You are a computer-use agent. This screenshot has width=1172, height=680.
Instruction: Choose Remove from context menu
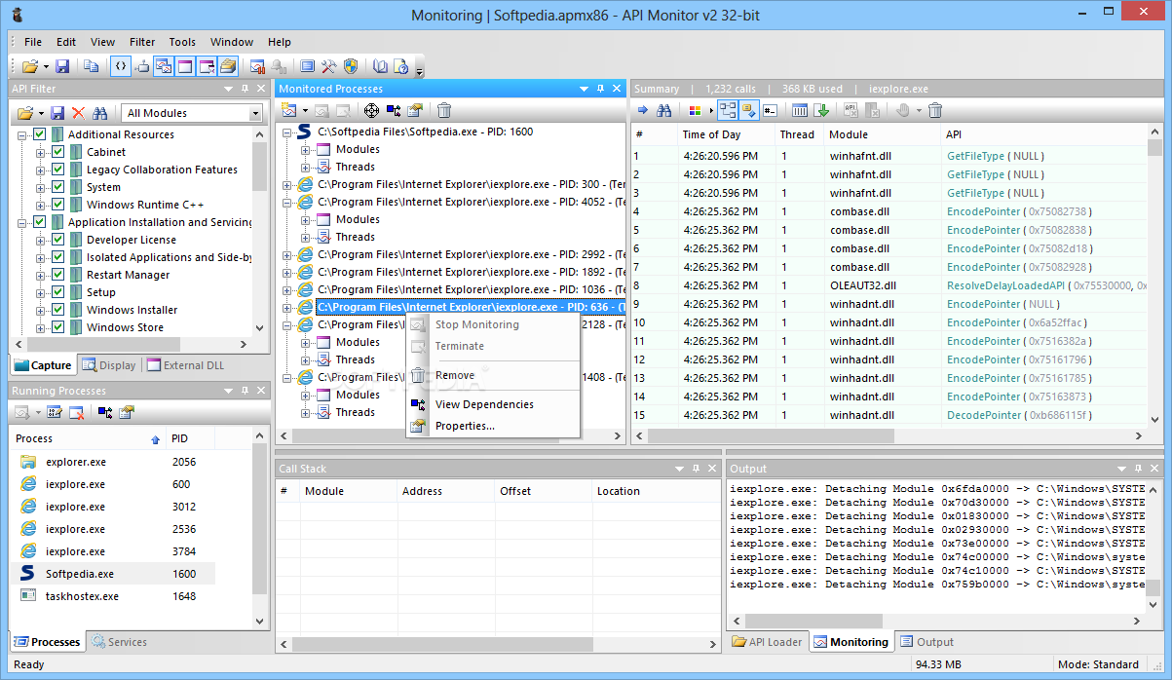[x=493, y=375]
